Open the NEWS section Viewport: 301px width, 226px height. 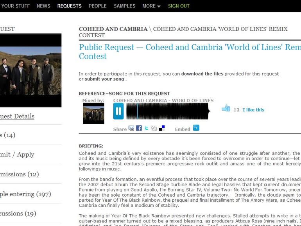(43, 6)
